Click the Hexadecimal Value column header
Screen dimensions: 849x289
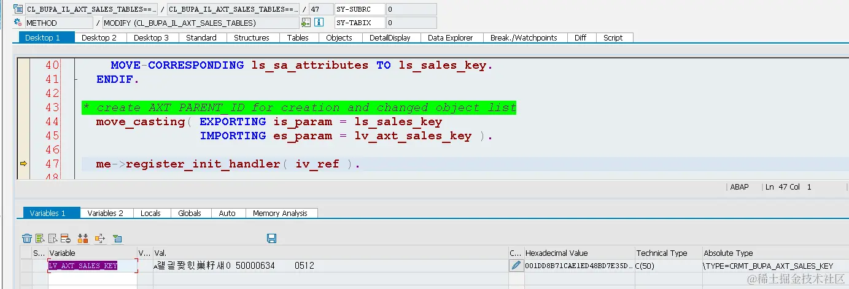[579, 253]
